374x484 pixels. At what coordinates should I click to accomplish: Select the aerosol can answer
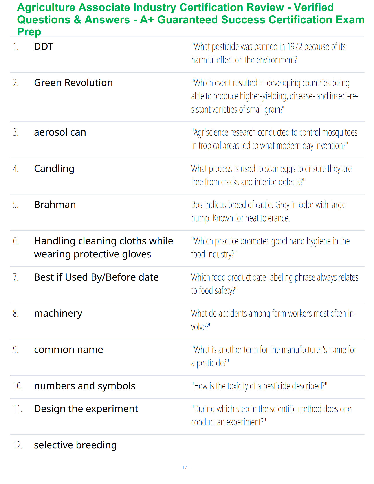60,132
